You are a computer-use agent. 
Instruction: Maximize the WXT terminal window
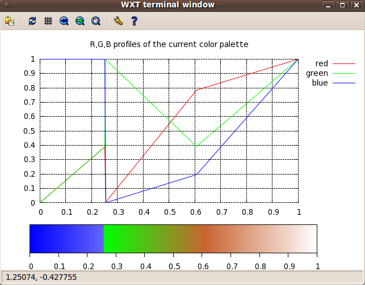(x=342, y=5)
